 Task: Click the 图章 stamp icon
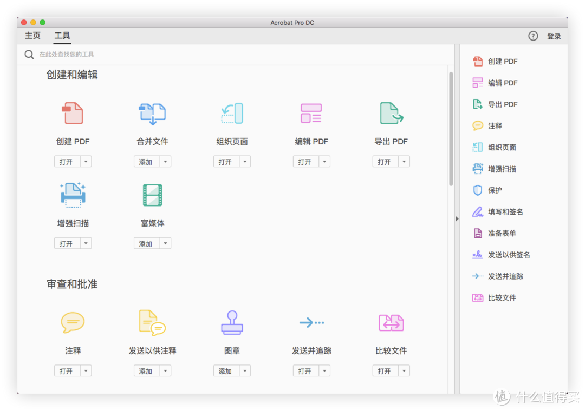coord(232,322)
